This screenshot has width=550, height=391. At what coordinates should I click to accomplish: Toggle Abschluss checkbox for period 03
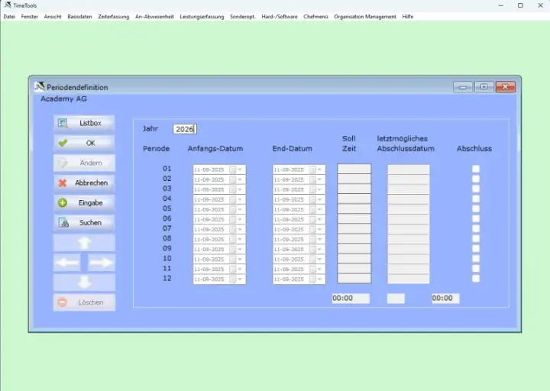[x=476, y=189]
